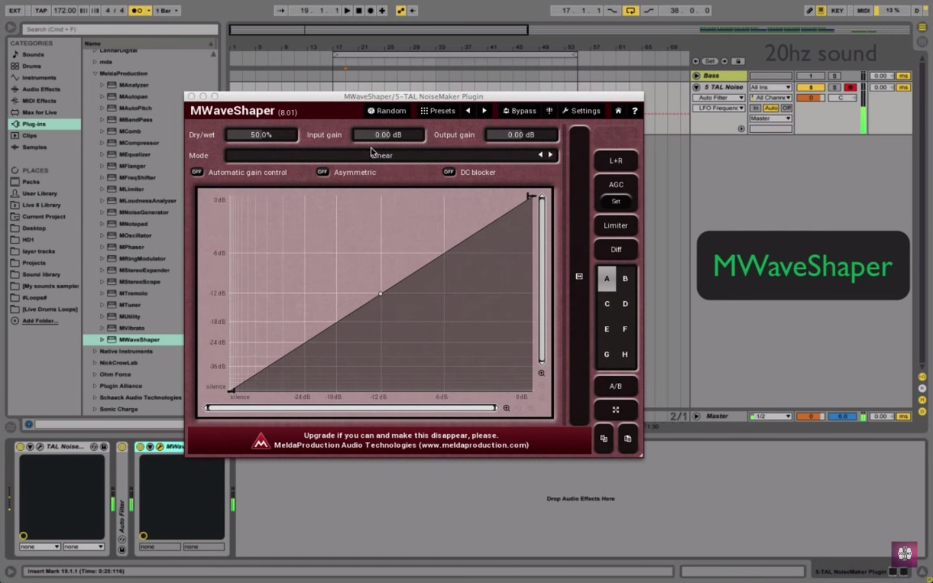Open LFO Frequency parameter dropdown
933x583 pixels.
tap(720, 108)
